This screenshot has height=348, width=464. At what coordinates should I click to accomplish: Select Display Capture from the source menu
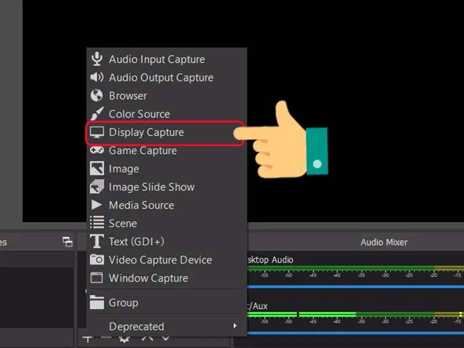point(146,132)
